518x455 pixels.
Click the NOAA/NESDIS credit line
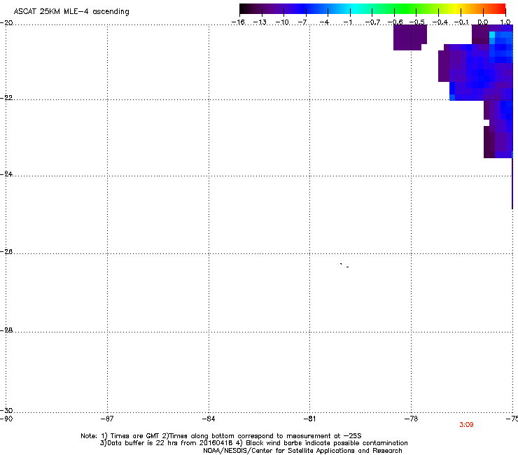302,451
